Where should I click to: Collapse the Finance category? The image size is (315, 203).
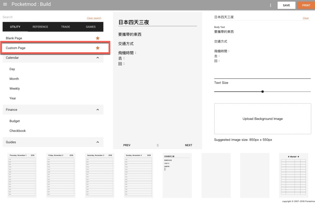tap(98, 110)
